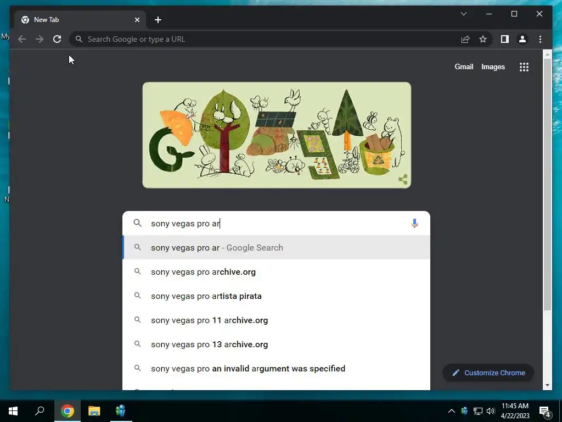
Task: Select suggestion 'sony vegas pro 11 archive.org'
Action: click(x=277, y=320)
